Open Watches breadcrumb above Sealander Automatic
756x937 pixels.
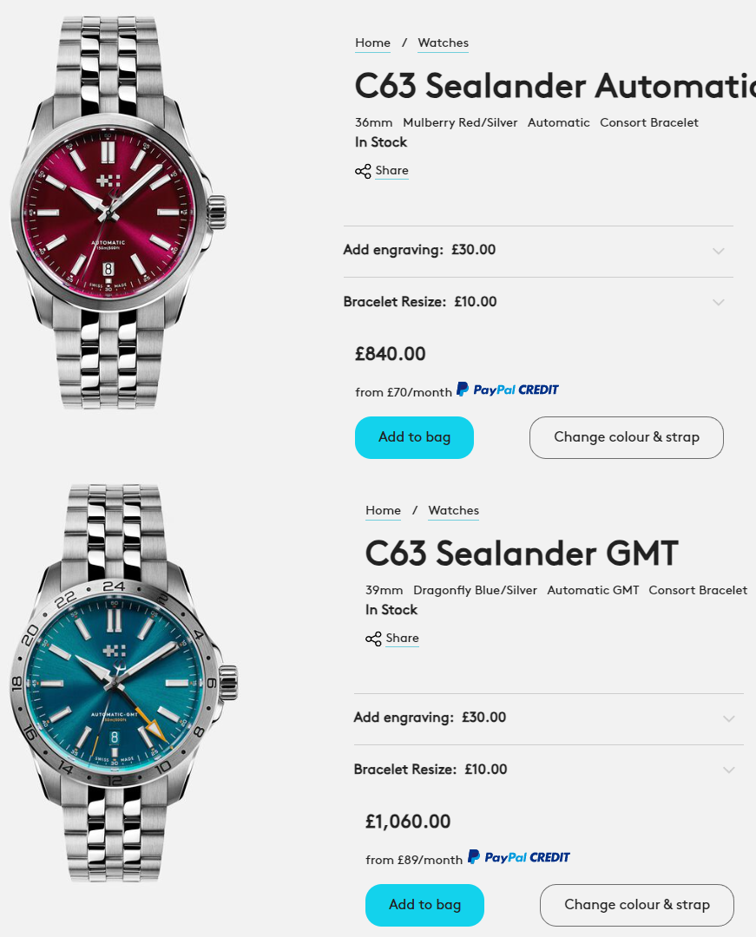(443, 43)
